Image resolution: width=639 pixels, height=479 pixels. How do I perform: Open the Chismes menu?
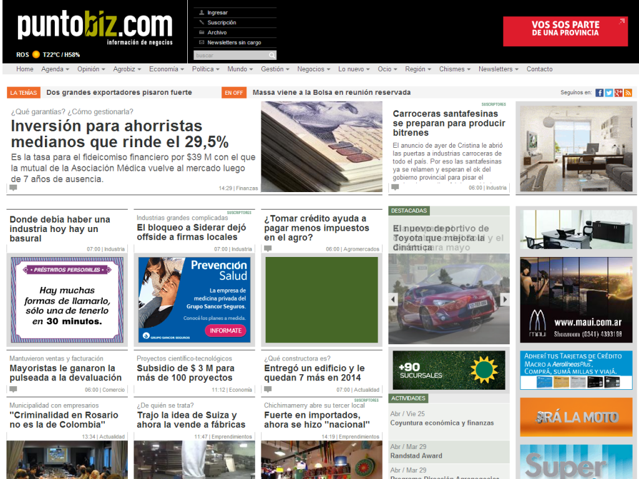coord(455,69)
